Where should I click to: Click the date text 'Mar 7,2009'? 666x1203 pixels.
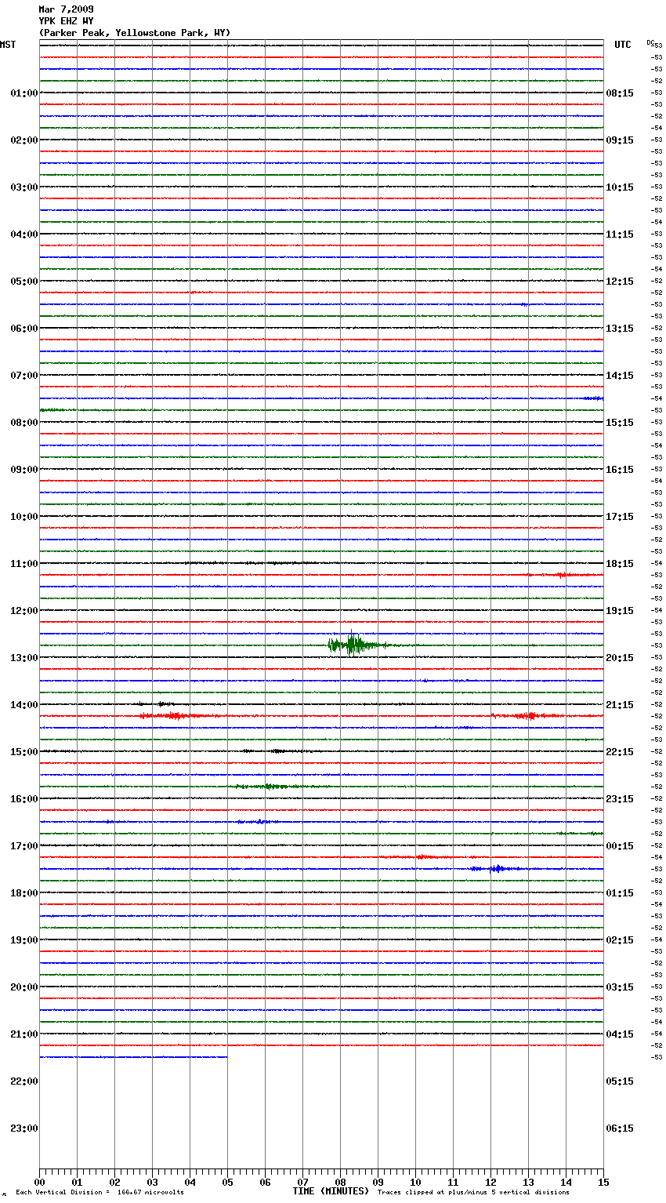click(x=66, y=9)
